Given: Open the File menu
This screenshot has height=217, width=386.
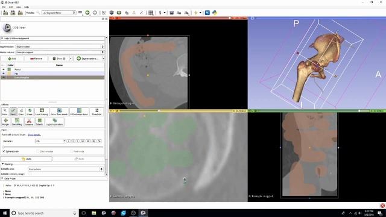Looking at the screenshot, I should [4, 7].
